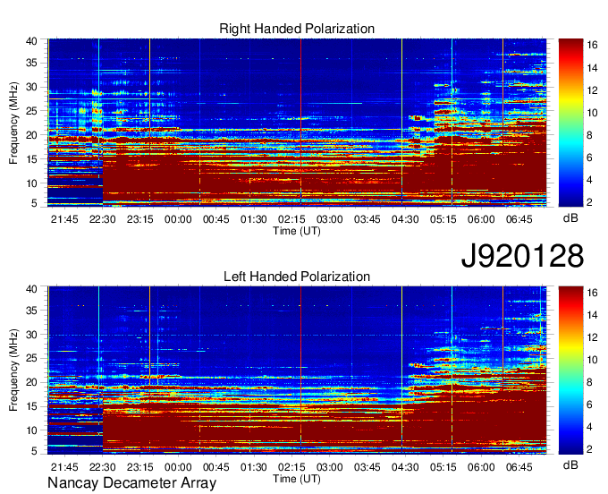
Task: Click the 10 MHz tick on top plot
Action: 31,183
